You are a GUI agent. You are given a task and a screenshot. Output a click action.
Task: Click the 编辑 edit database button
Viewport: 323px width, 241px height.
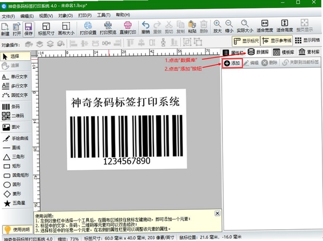(251, 63)
